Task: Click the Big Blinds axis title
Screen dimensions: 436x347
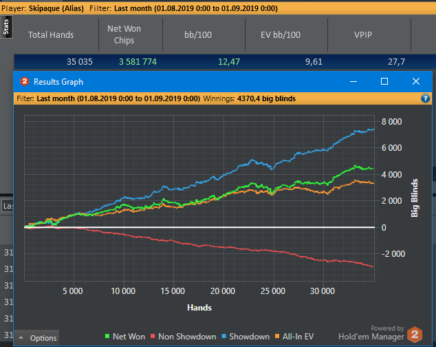Action: (x=414, y=198)
